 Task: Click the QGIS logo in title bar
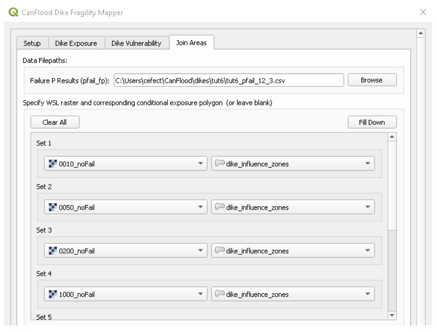pos(13,12)
